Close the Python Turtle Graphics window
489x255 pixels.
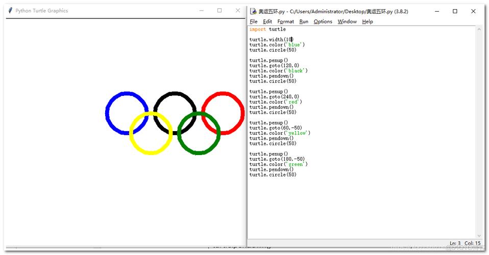tap(238, 10)
